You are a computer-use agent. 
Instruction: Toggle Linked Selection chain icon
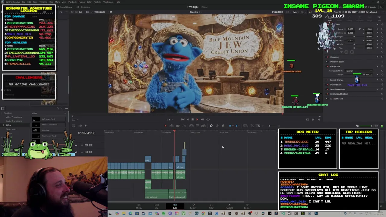coord(217,126)
